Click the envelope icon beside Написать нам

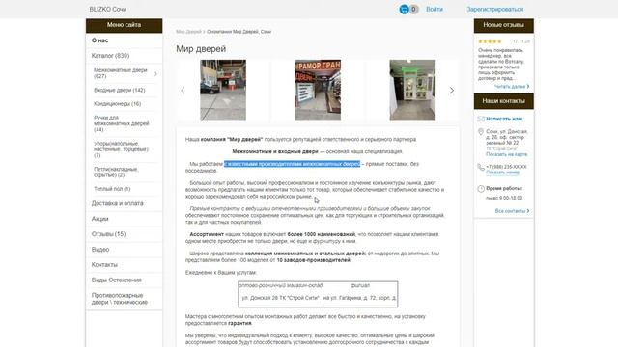pyautogui.click(x=481, y=119)
